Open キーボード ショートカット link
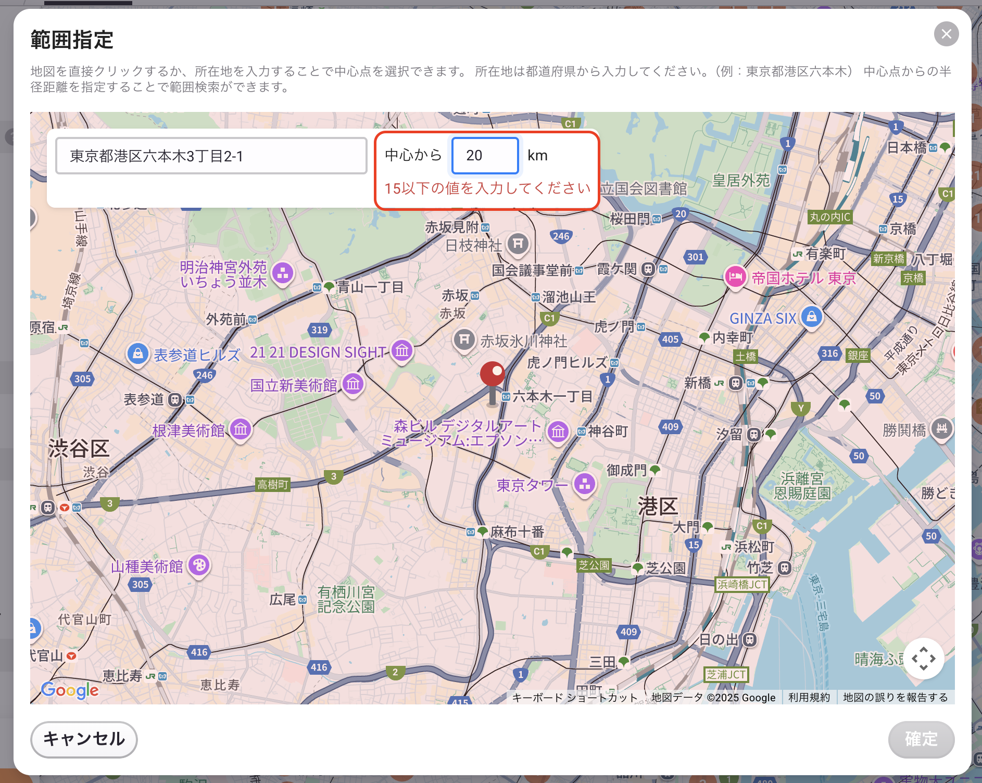The image size is (982, 783). click(575, 698)
